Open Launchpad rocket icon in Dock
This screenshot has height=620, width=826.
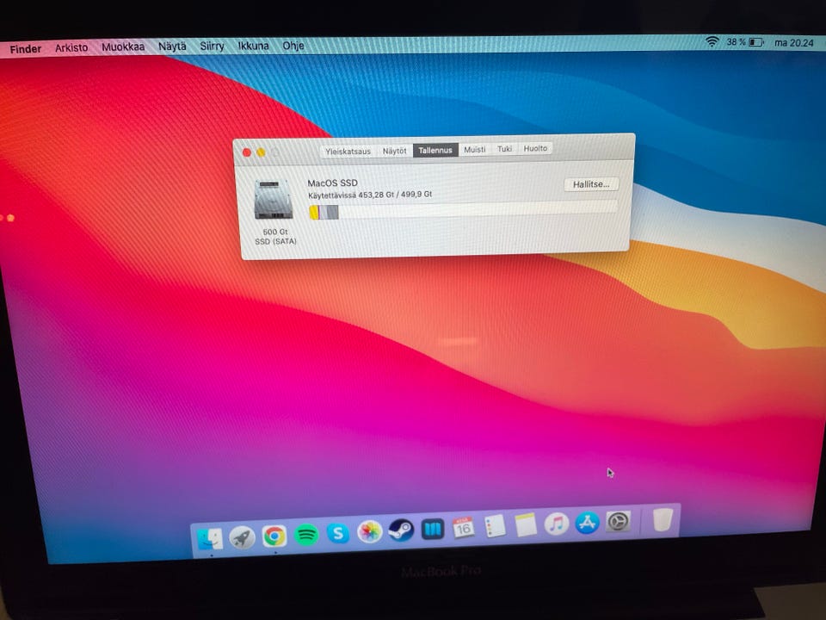point(243,537)
